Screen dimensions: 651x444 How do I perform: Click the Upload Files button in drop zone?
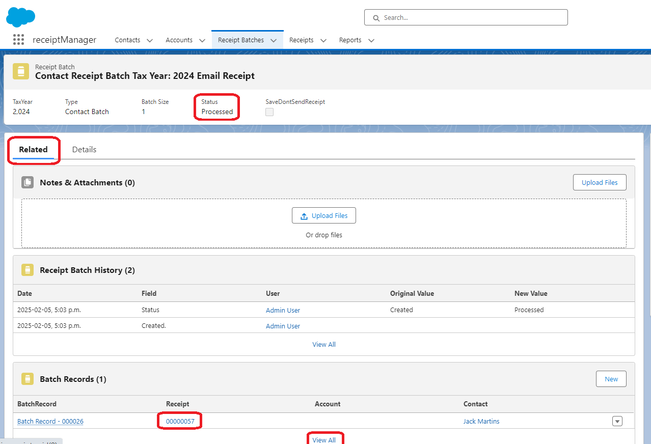pos(324,215)
